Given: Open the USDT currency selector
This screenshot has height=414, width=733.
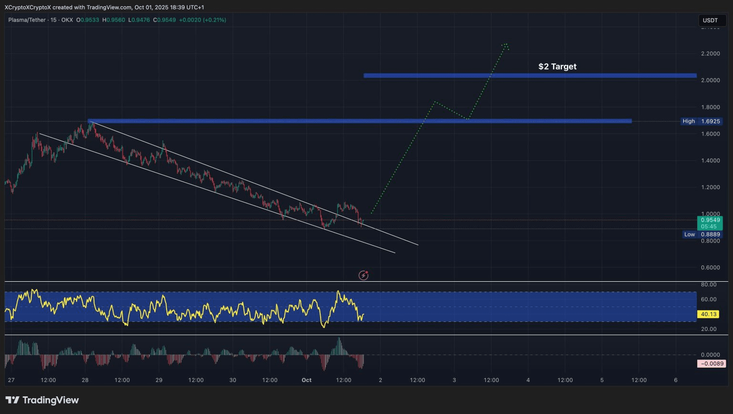Looking at the screenshot, I should [710, 20].
